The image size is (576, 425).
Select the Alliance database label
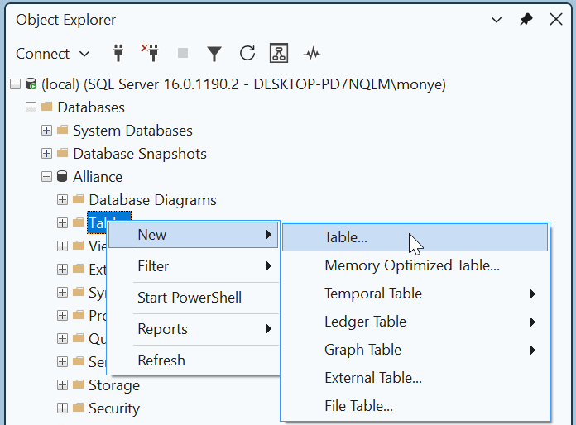(98, 177)
